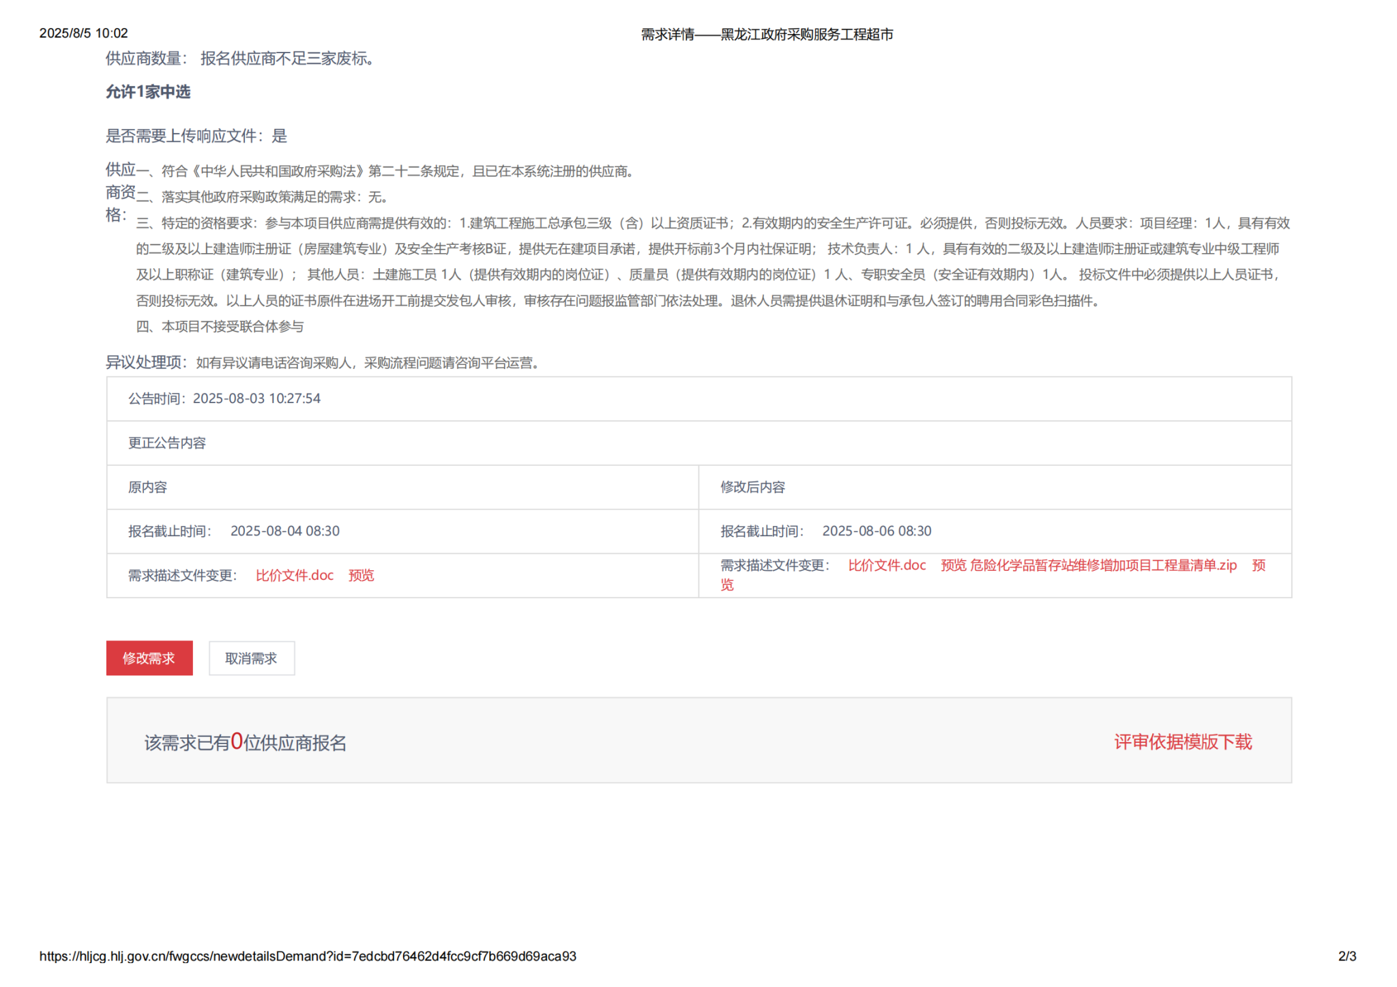Screen dimensions: 1397x987
Task: Click 预览 next to original 比价文件.doc
Action: [x=361, y=575]
